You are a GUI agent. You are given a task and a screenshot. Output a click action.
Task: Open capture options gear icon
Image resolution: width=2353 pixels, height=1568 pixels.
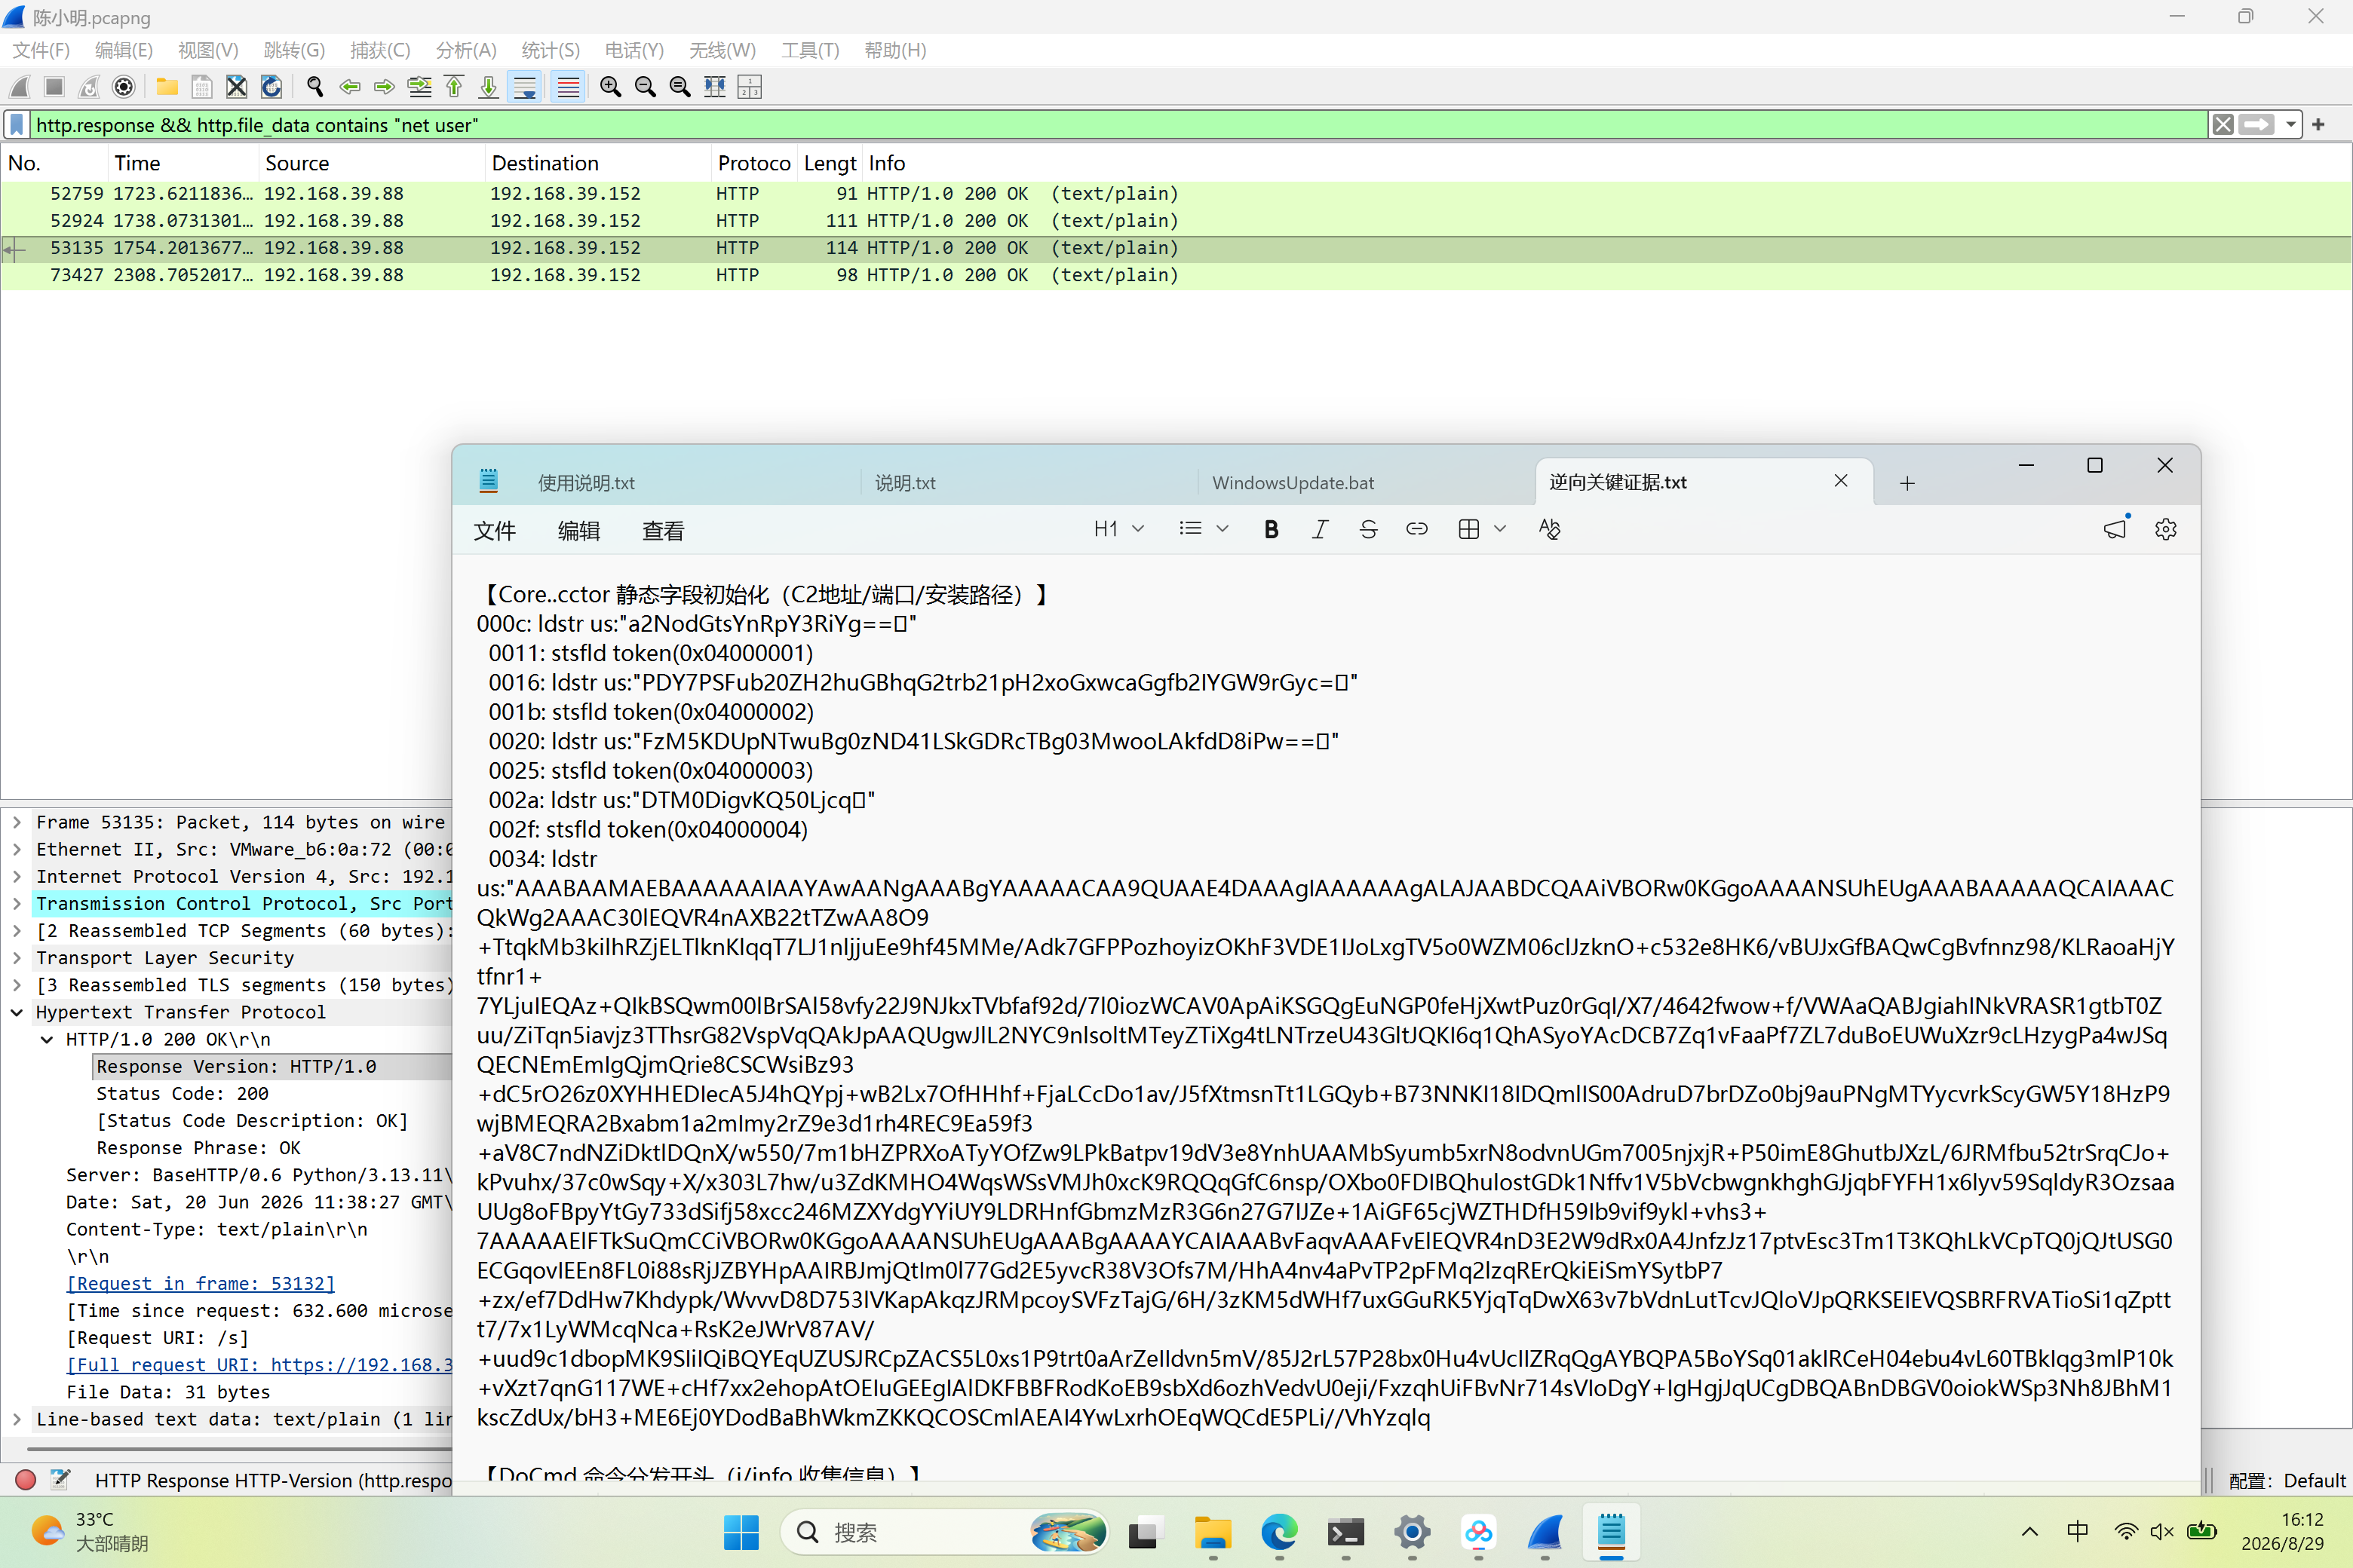[x=124, y=87]
